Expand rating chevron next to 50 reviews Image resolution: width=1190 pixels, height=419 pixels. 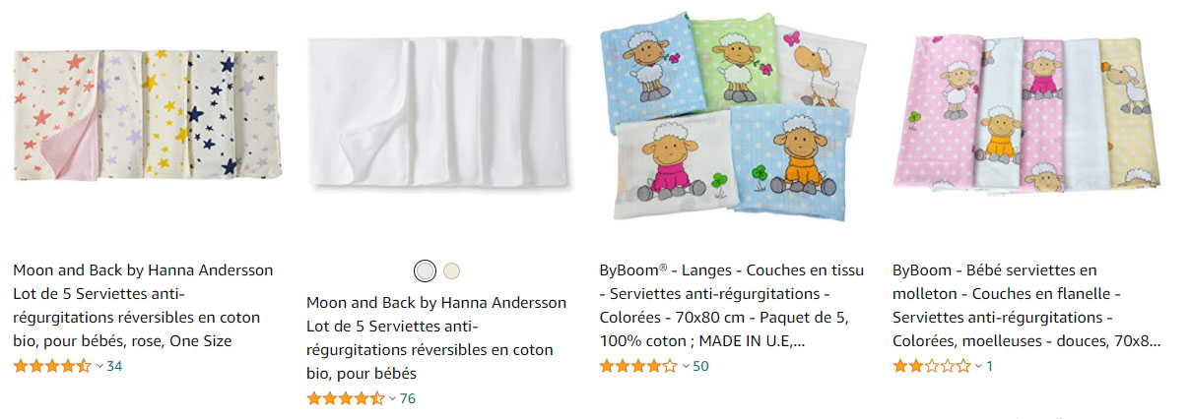686,367
